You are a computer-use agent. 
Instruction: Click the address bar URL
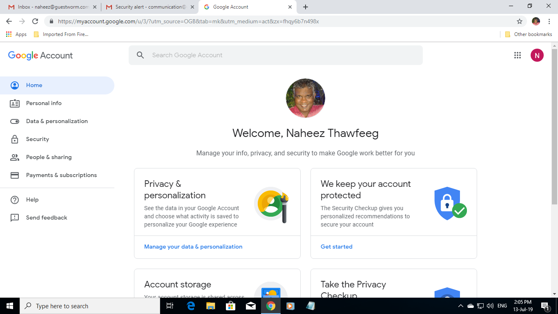[x=188, y=21]
